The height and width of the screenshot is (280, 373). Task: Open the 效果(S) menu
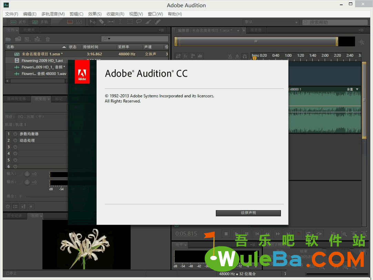pos(95,14)
